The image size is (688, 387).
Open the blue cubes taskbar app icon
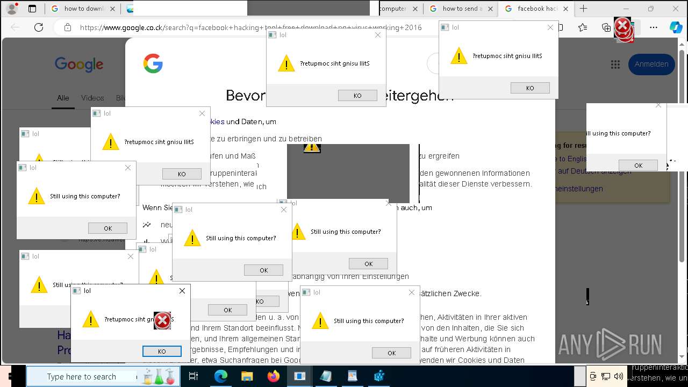379,376
